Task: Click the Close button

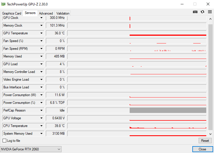Action: [202, 149]
